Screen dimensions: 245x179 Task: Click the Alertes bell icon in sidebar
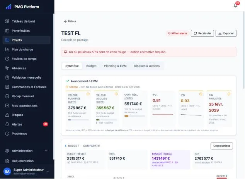(x=7, y=124)
